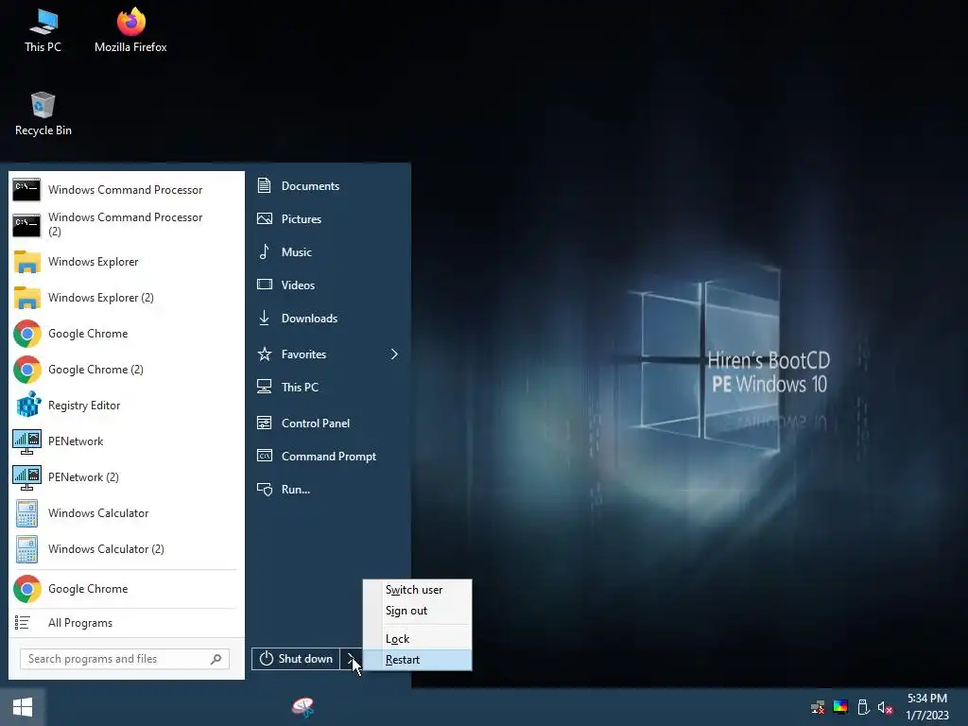Open the first Windows Command Processor entry
This screenshot has width=968, height=726.
coord(126,189)
